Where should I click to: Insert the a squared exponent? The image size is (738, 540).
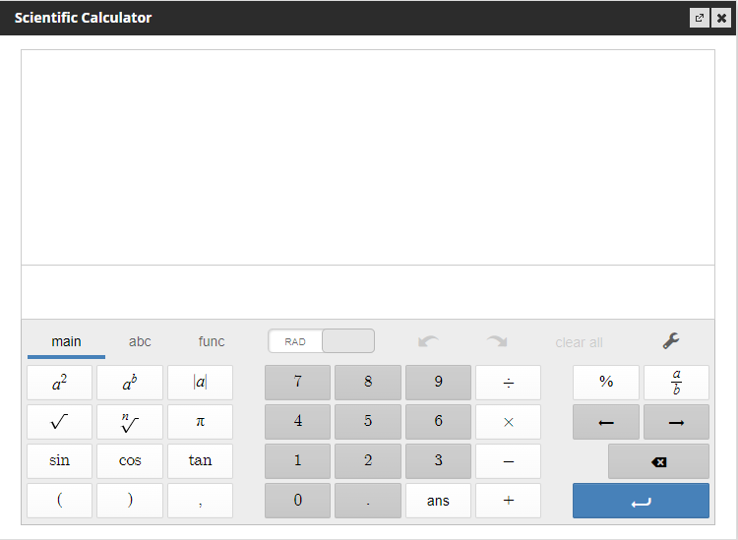click(x=59, y=383)
